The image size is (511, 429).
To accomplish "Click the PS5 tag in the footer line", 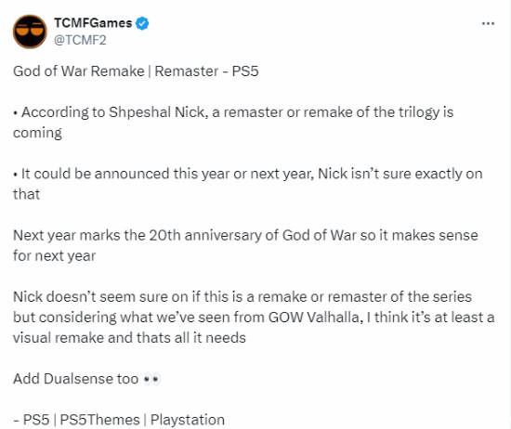I will (36, 420).
